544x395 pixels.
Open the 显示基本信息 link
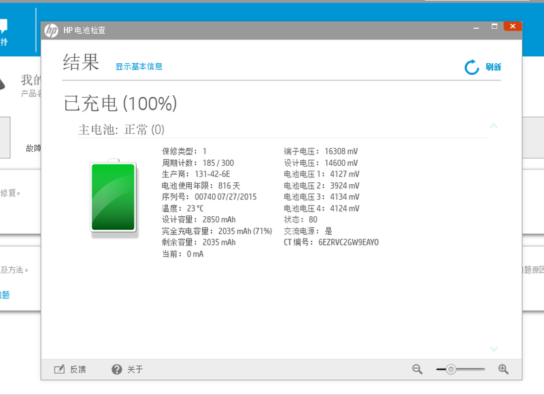[139, 67]
